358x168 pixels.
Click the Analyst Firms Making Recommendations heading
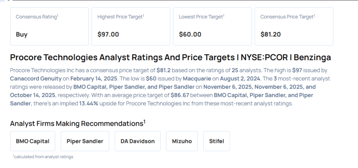point(77,123)
